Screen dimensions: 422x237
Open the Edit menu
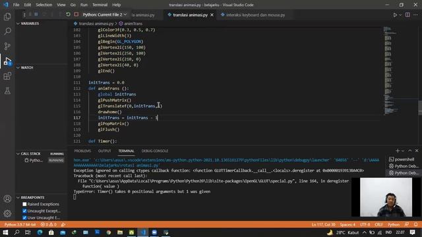click(28, 5)
